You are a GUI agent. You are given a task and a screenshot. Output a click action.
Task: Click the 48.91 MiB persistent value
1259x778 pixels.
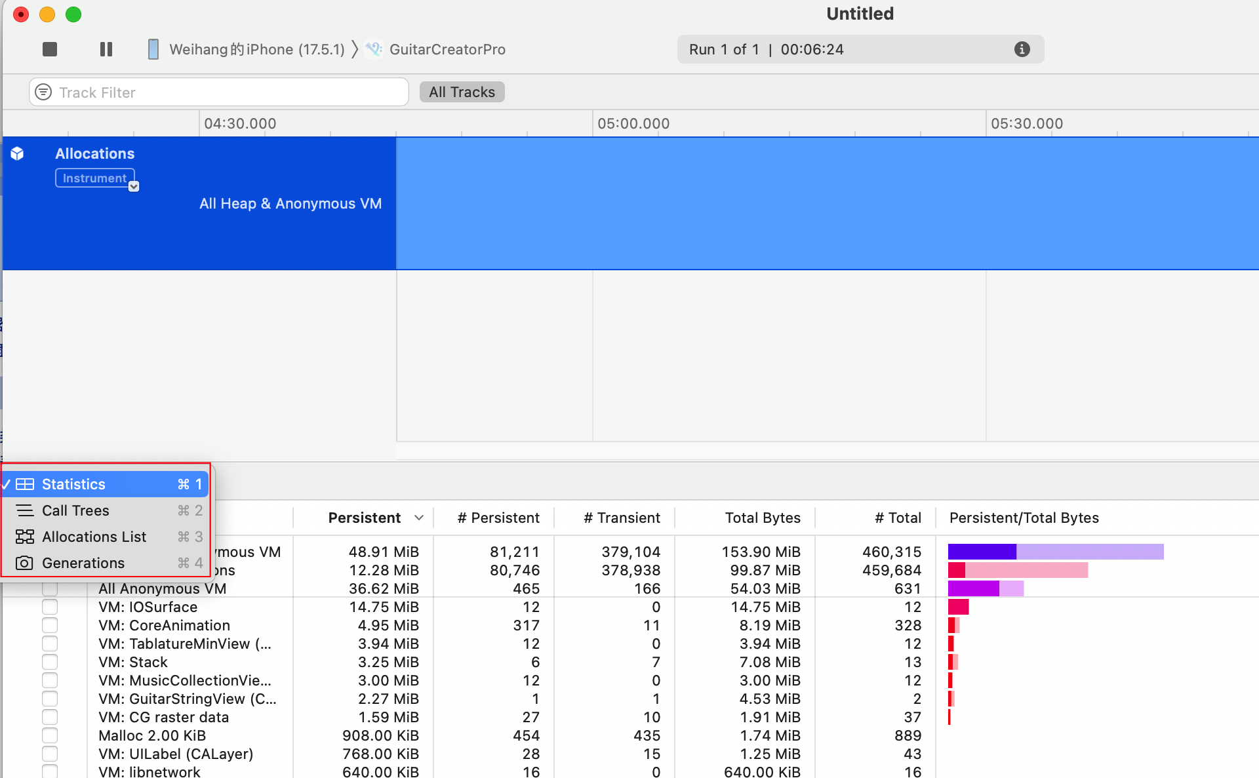pyautogui.click(x=384, y=552)
